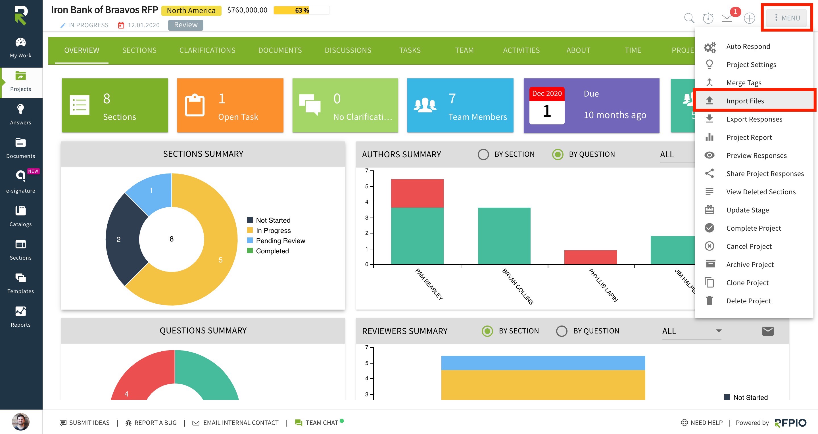Open the mail notifications icon

[727, 18]
